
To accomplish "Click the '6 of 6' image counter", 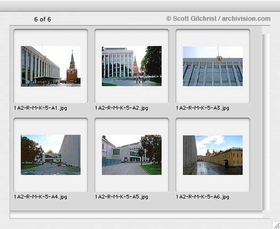I will click(43, 19).
